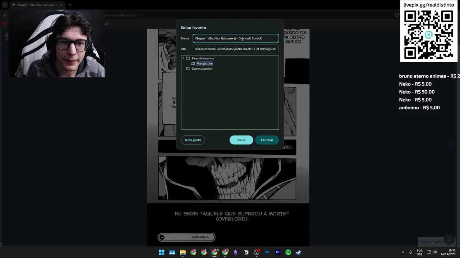Show hidden system tray icons
The image size is (460, 258).
tap(402, 252)
